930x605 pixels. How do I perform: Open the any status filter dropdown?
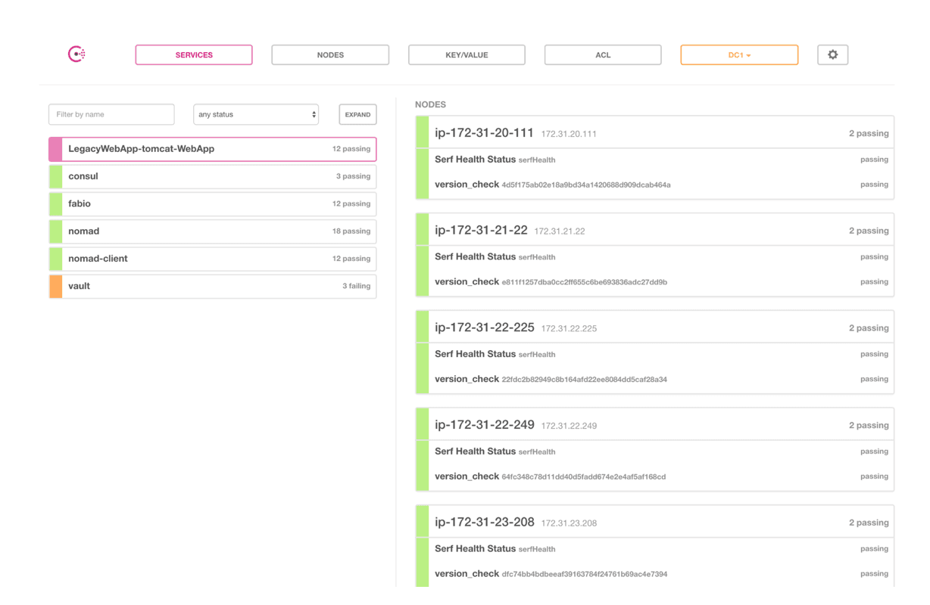(256, 114)
